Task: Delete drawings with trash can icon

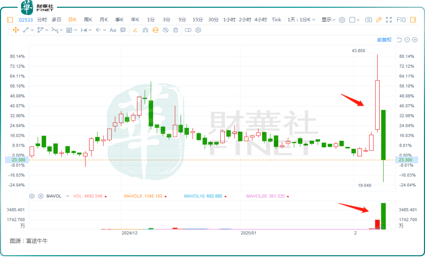Action: (x=176, y=30)
